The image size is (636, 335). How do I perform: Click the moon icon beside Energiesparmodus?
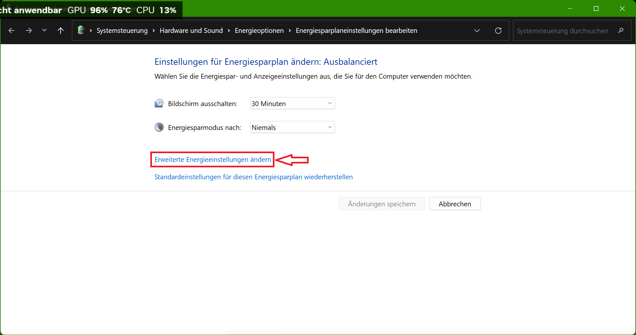pos(159,127)
